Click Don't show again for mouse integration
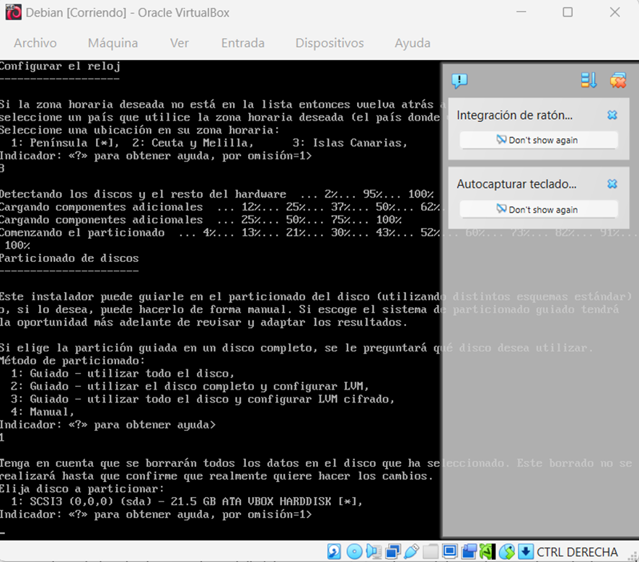Viewport: 639px width, 562px height. [538, 140]
